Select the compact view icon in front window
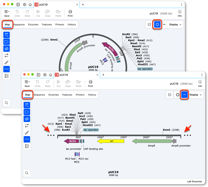This screenshot has height=187, width=208. coord(170,95)
